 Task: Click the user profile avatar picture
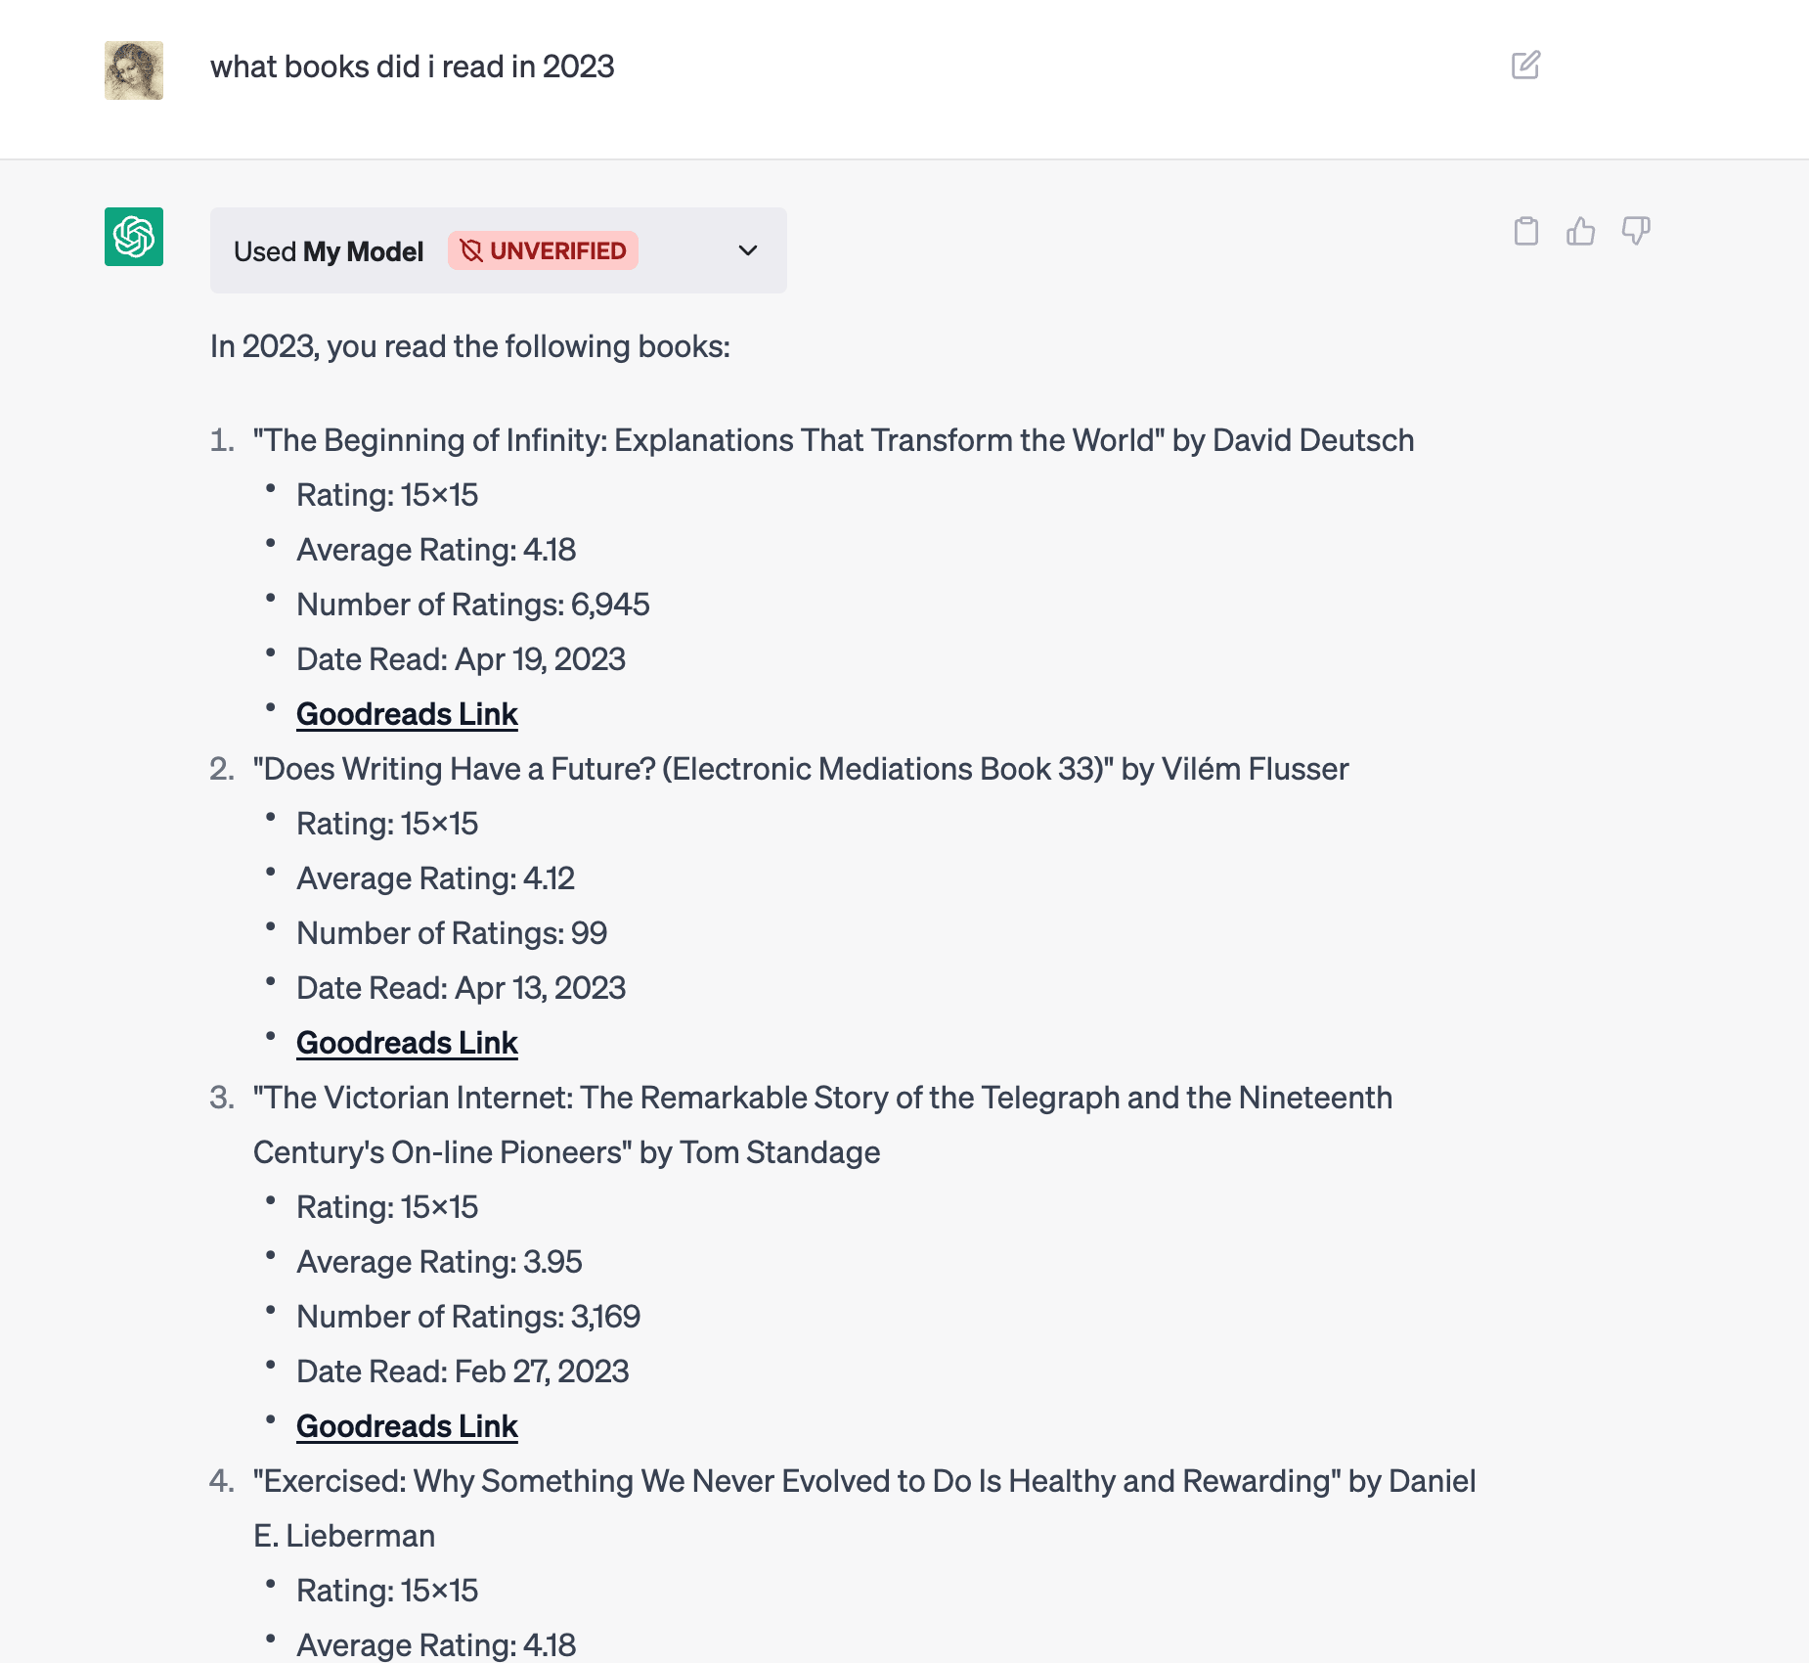click(x=133, y=69)
